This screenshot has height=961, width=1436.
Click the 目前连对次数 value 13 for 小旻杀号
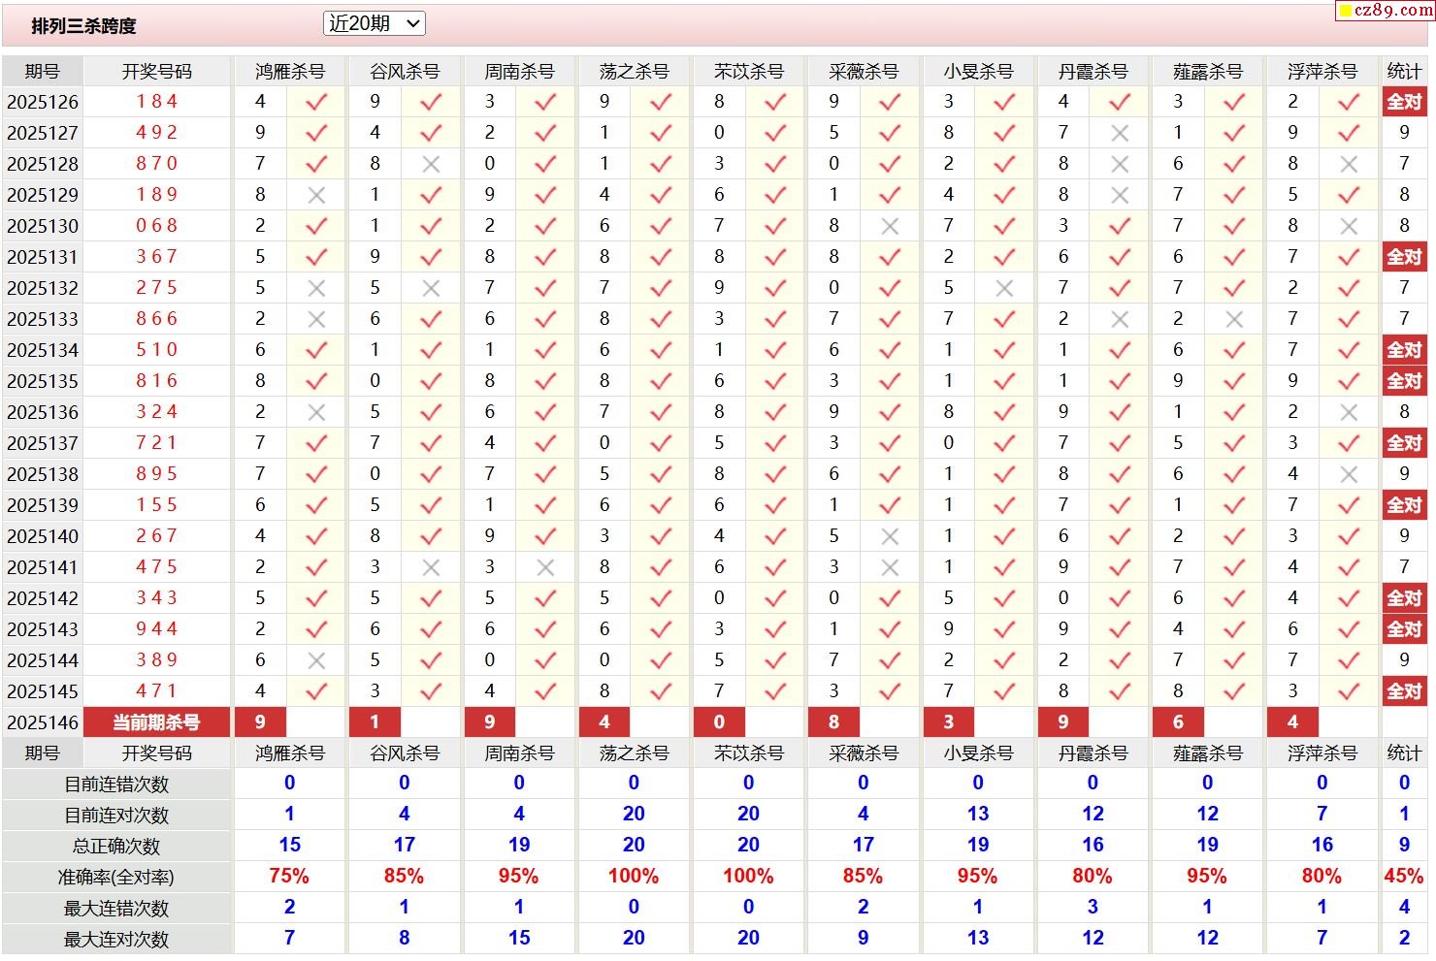coord(978,814)
